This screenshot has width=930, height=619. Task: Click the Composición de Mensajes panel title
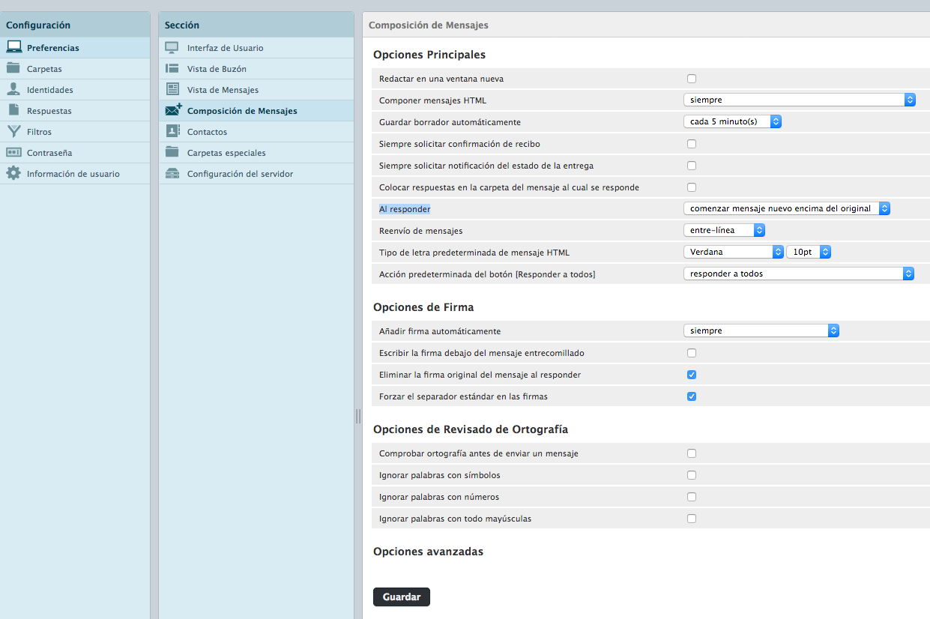click(429, 25)
